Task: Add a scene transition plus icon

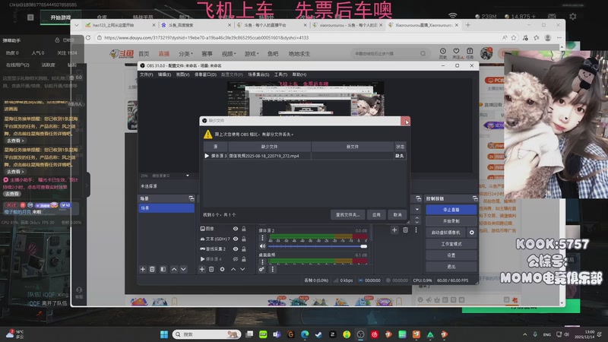Action: coord(394,230)
